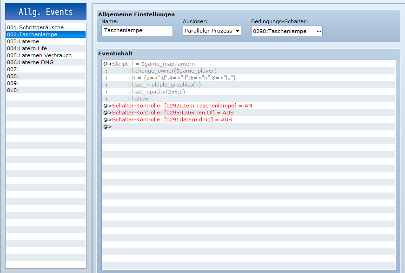Open switch picker via ellipsis button
Screen dimensions: 405x273
click(319, 31)
